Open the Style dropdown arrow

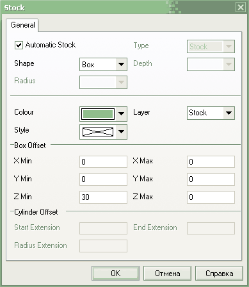(x=121, y=132)
